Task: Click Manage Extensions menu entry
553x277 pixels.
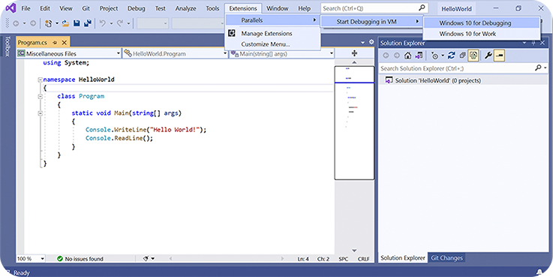Action: 272,34
